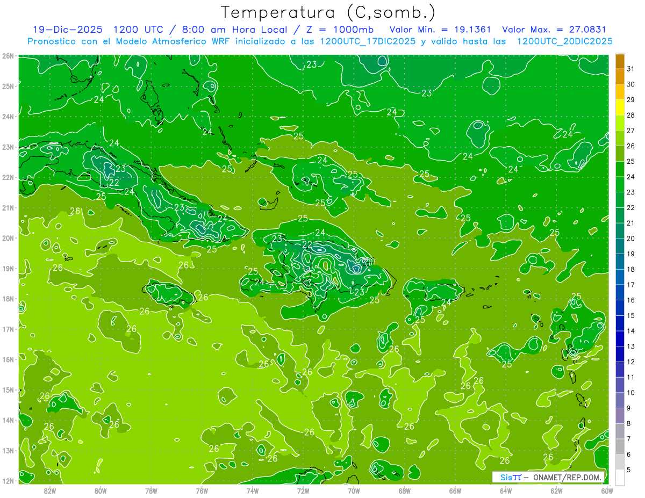Click the 60W longitude label

pos(607,490)
